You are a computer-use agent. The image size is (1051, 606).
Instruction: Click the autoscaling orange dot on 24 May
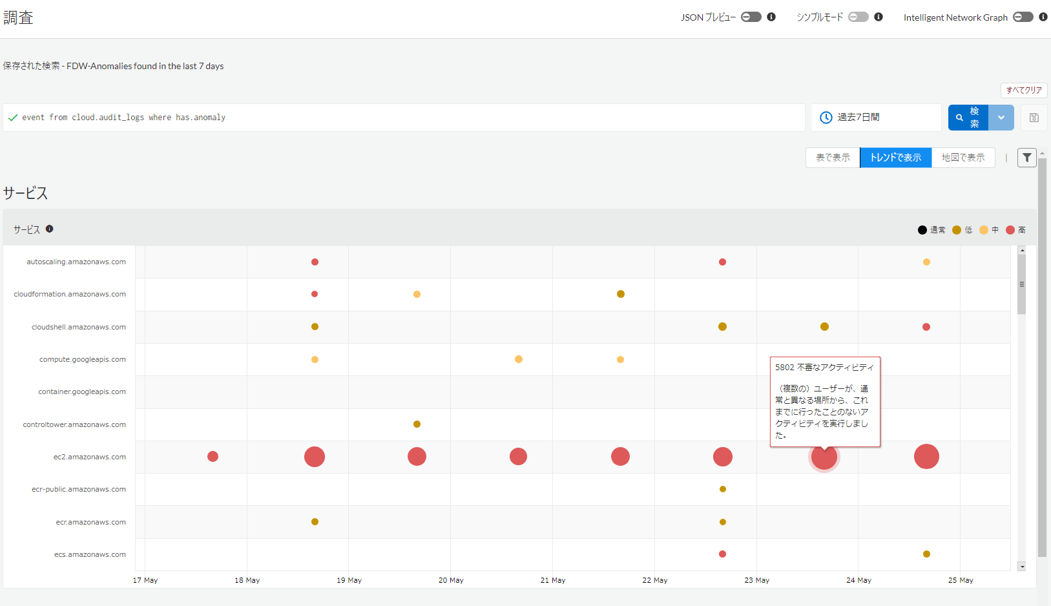[x=926, y=262]
